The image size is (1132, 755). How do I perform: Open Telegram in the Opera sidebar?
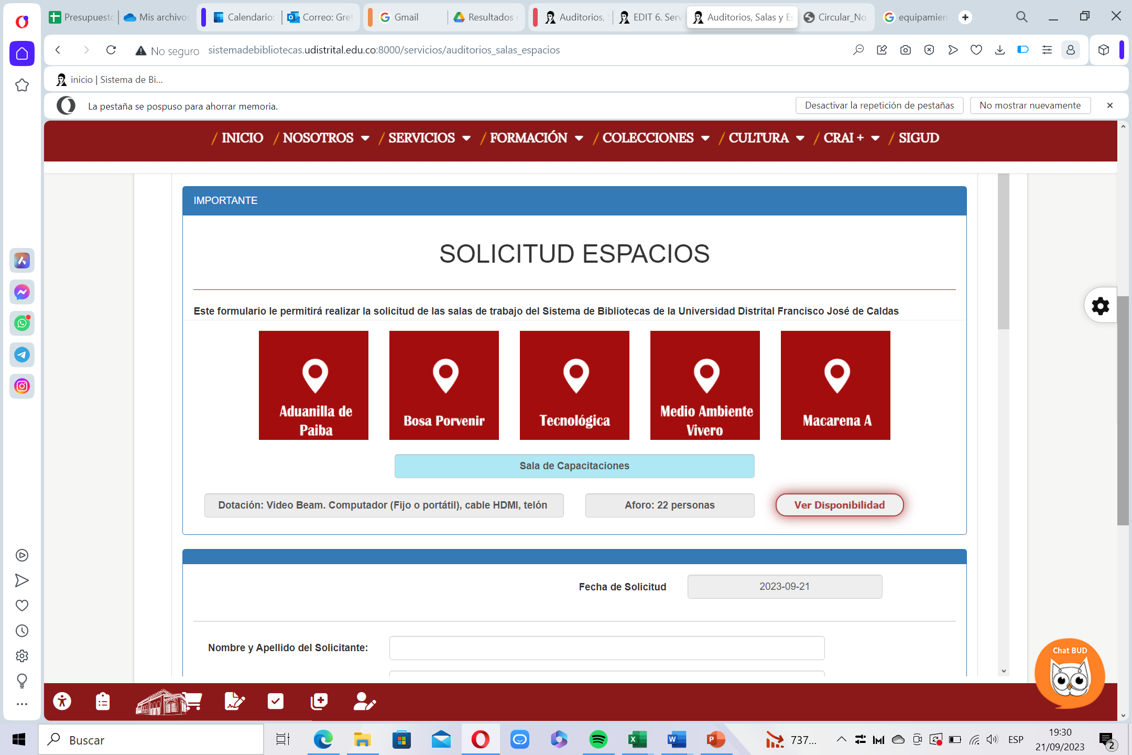tap(22, 355)
